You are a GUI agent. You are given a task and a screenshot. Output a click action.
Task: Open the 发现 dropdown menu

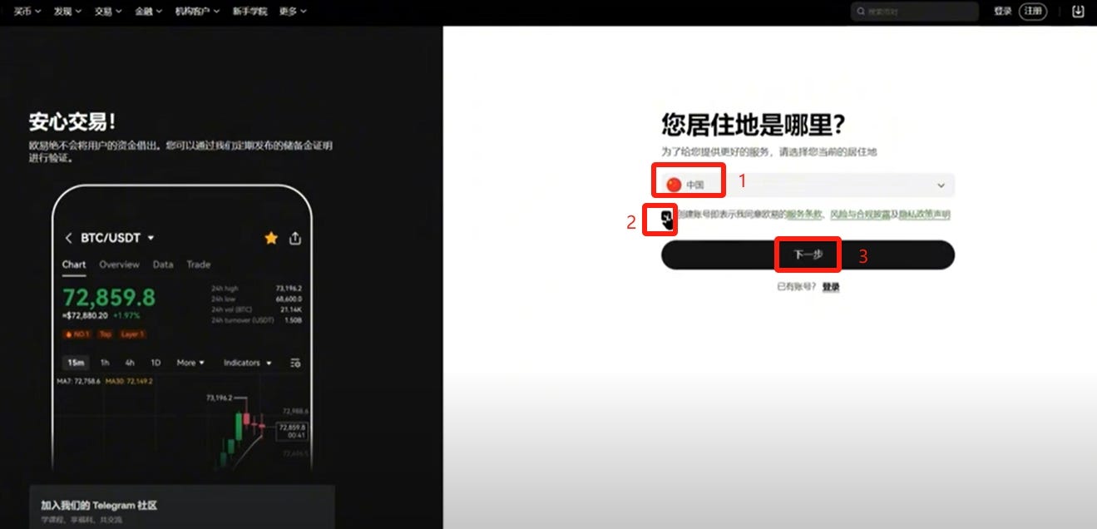(67, 12)
